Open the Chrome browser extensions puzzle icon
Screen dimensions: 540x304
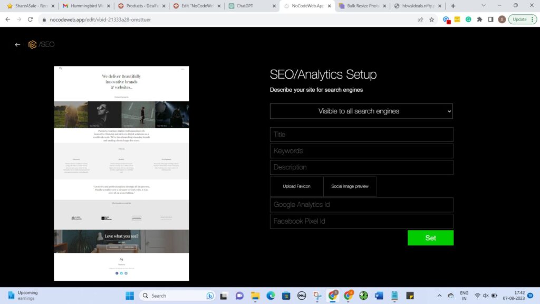coord(479,19)
